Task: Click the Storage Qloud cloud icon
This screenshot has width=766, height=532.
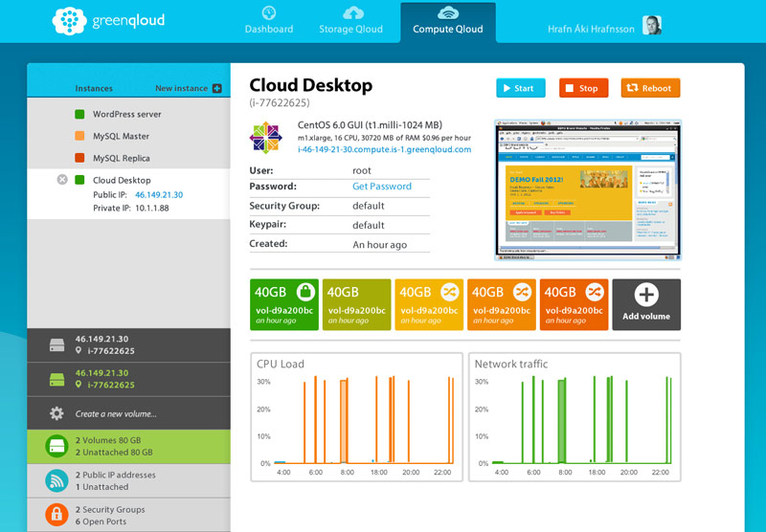Action: point(352,12)
